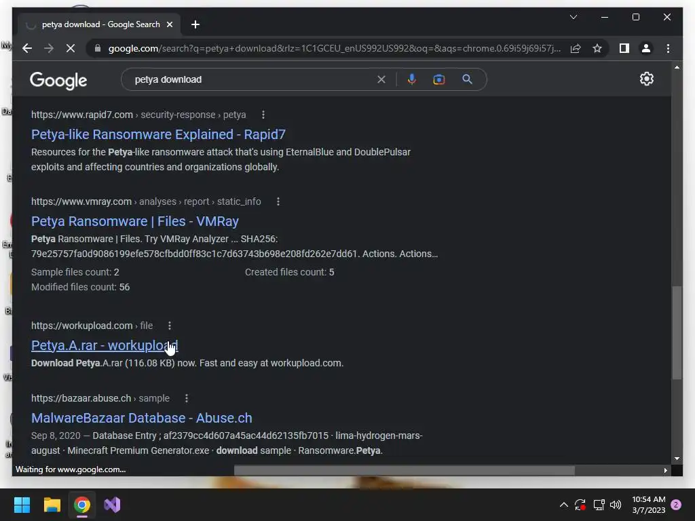Click the Google search text field
The width and height of the screenshot is (695, 521).
point(252,79)
